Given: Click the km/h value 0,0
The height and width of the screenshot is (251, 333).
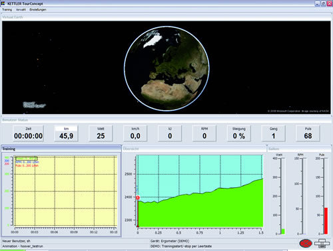Looking at the screenshot, I should [135, 136].
